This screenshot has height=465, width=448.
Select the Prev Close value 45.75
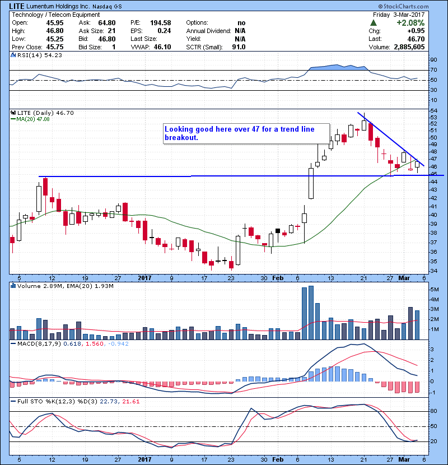pos(55,47)
